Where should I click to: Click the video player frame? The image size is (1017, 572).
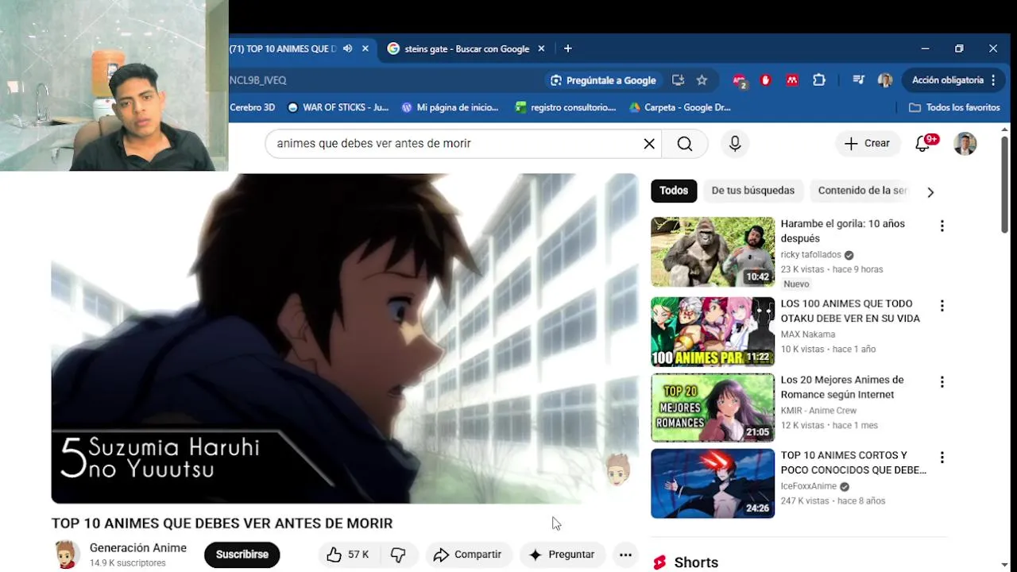pos(345,338)
